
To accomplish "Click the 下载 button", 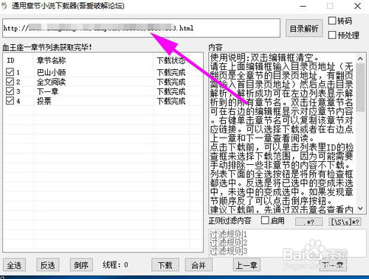I will [165, 265].
